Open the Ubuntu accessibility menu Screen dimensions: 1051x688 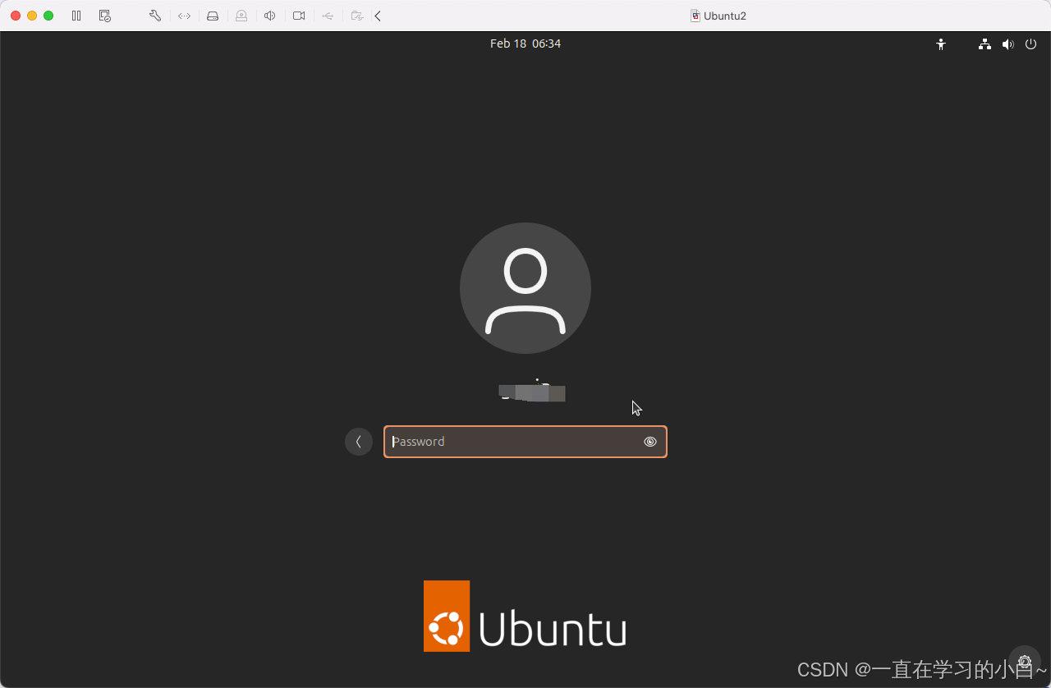coord(941,44)
